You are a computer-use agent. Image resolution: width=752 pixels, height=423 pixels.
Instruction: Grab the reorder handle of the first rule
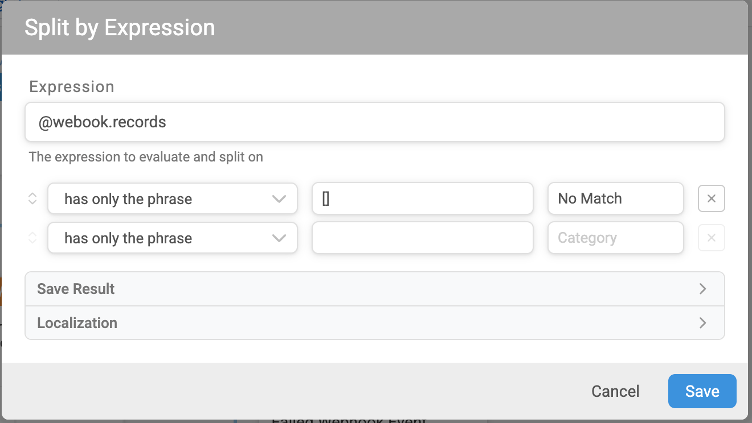point(32,198)
